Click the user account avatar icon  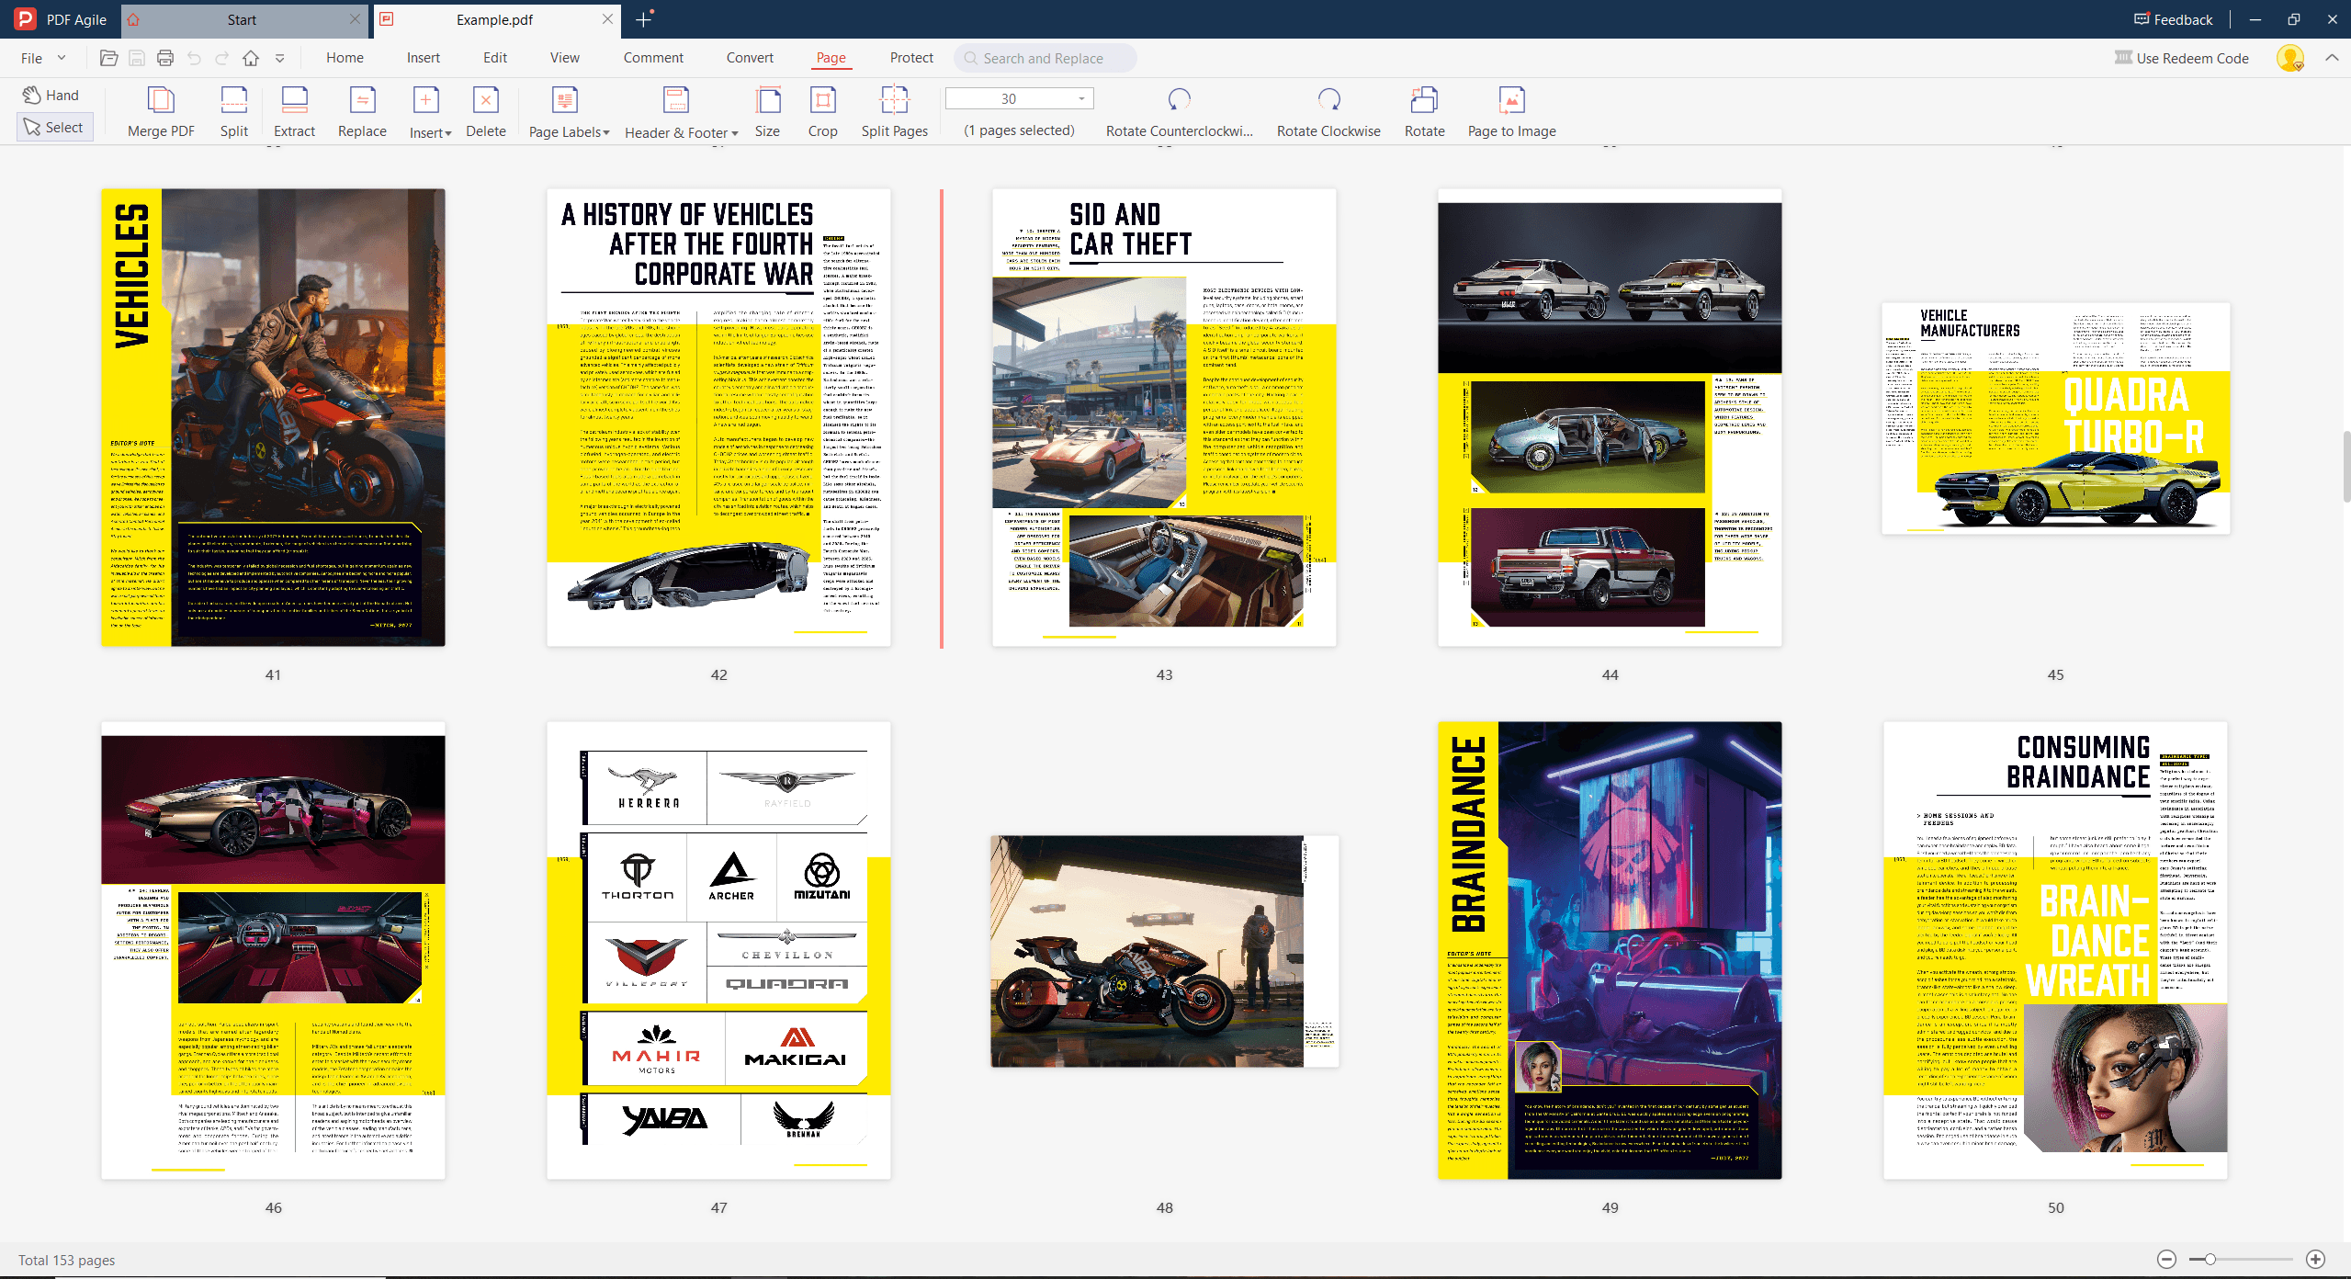[2289, 58]
